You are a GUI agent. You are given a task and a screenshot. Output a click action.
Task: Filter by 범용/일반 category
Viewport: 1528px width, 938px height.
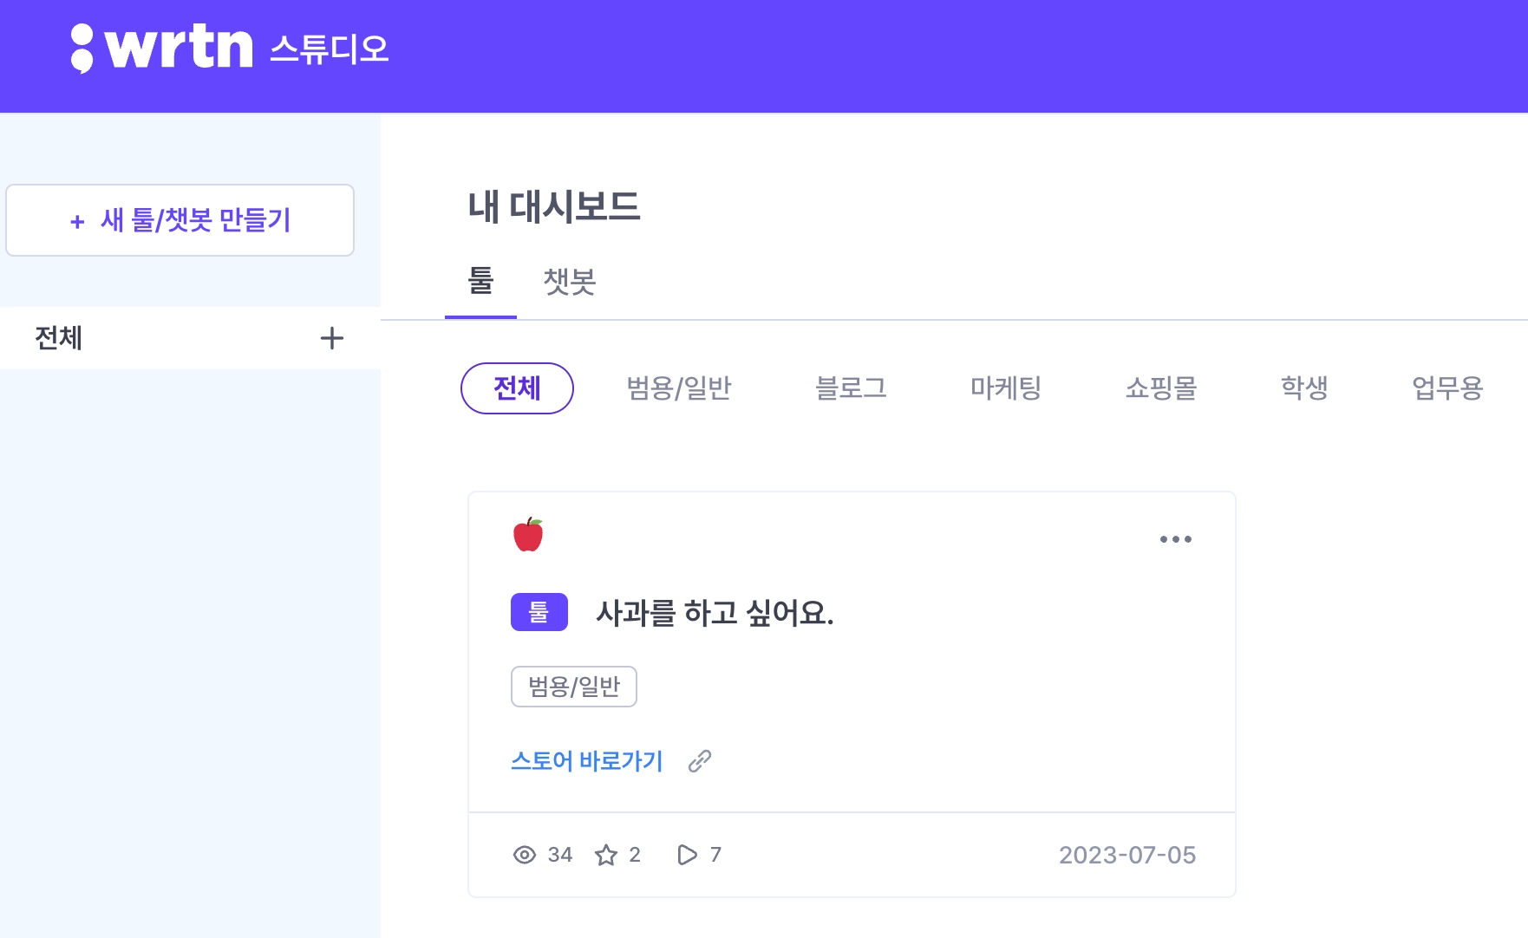pyautogui.click(x=679, y=388)
